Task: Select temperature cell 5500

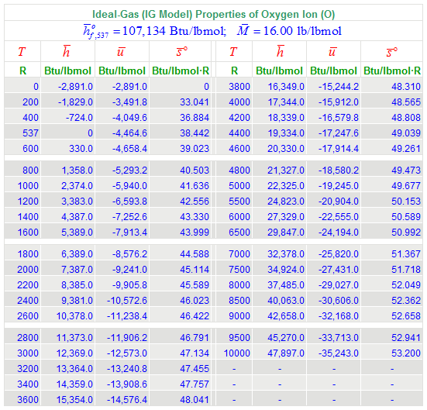Action: pyautogui.click(x=239, y=202)
